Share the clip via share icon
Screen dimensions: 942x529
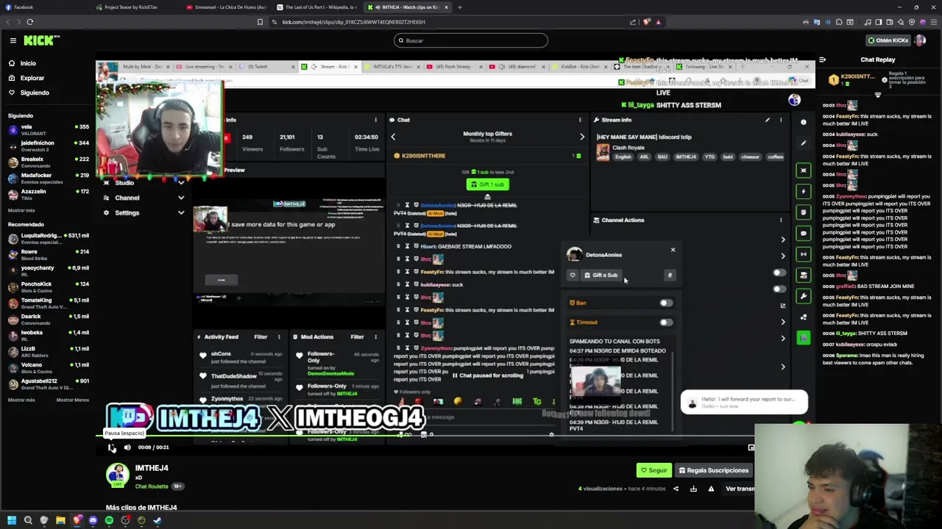pos(676,489)
